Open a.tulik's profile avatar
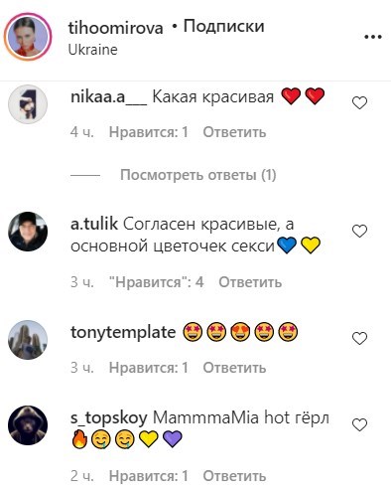Screen dimensions: 391x492 (28, 232)
